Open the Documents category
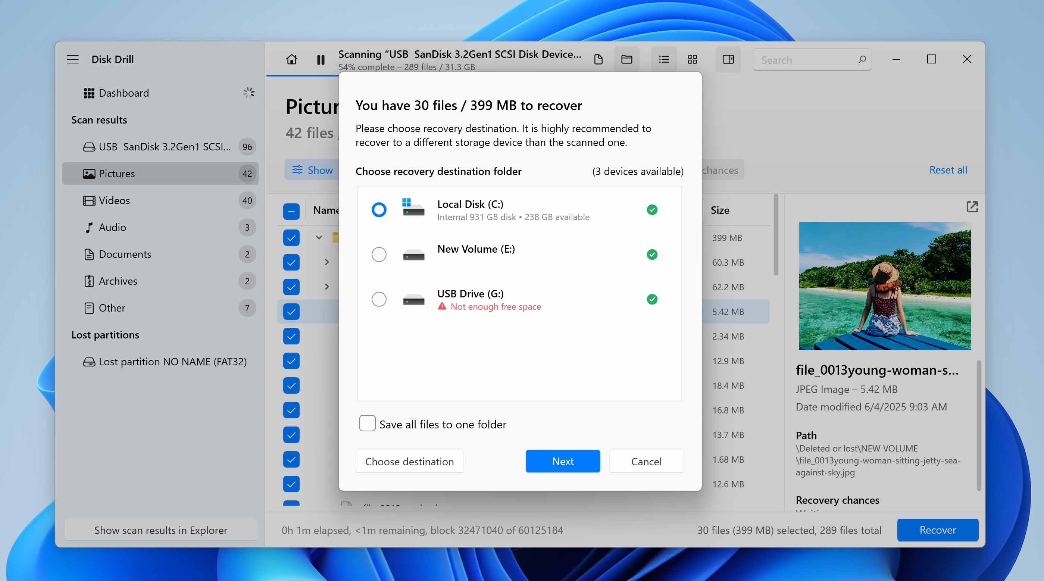1044x581 pixels. pyautogui.click(x=160, y=254)
